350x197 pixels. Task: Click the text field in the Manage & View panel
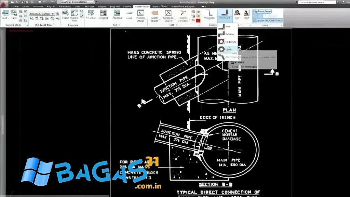(42, 14)
